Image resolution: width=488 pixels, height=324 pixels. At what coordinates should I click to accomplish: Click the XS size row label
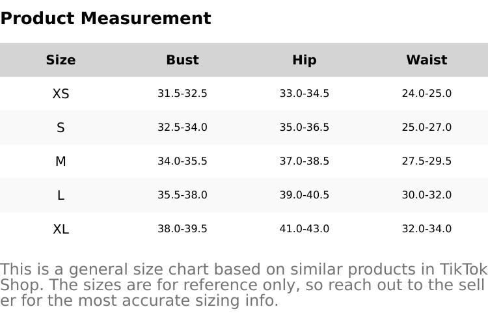(x=61, y=94)
